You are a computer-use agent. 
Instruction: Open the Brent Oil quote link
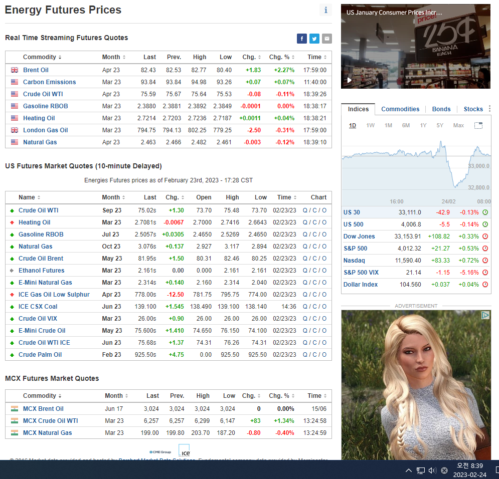tap(36, 70)
